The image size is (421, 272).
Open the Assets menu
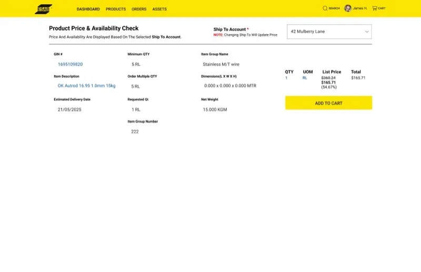159,9
